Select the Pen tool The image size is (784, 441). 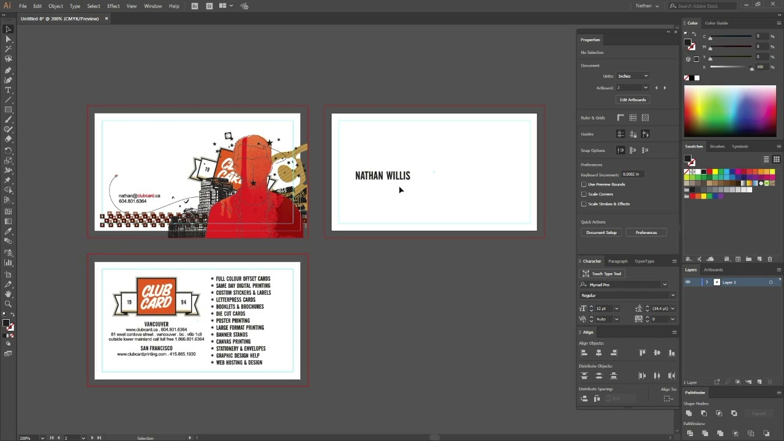click(x=9, y=70)
